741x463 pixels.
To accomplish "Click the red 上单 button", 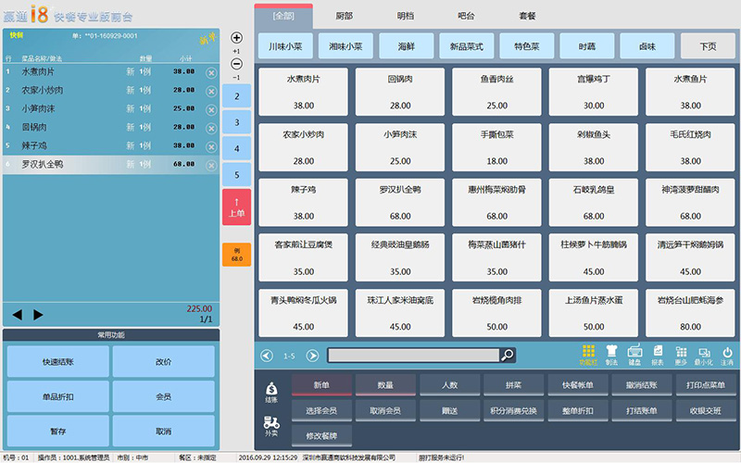I will point(236,207).
